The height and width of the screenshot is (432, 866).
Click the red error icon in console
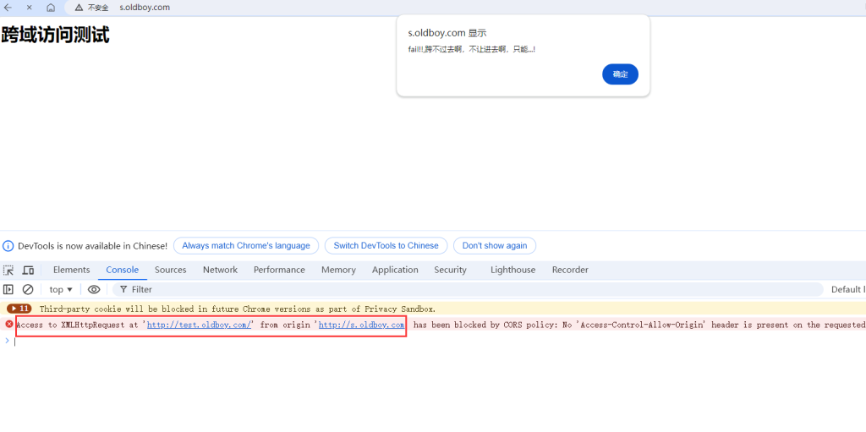(x=9, y=324)
